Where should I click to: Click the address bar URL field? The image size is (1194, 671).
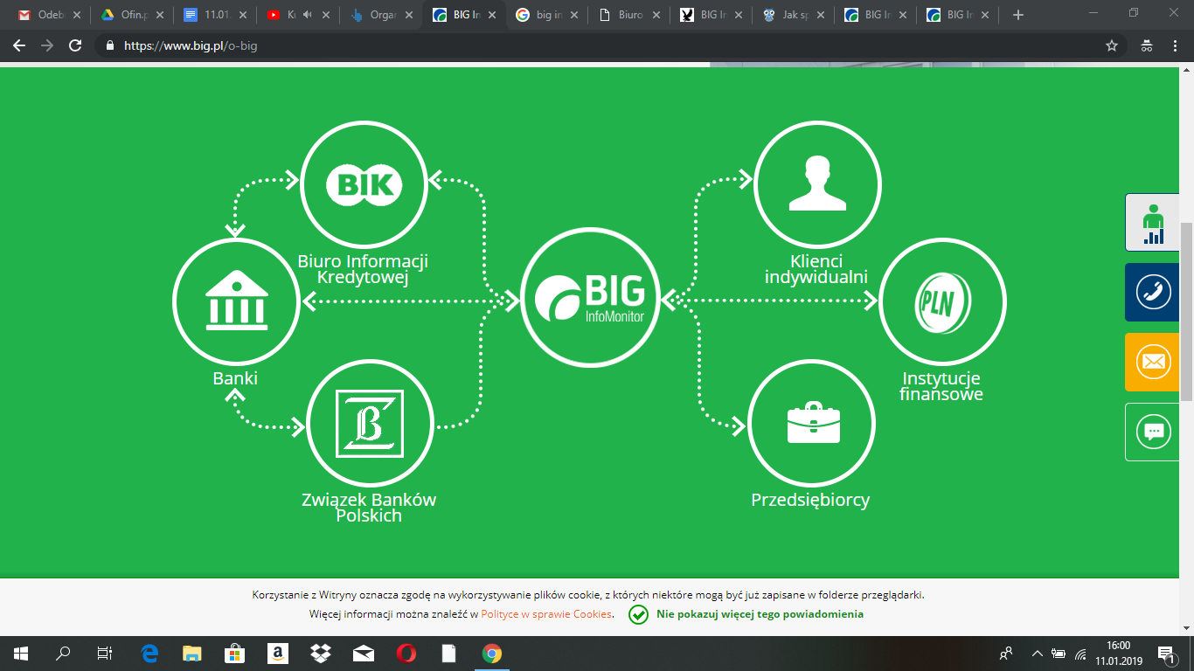coord(603,45)
